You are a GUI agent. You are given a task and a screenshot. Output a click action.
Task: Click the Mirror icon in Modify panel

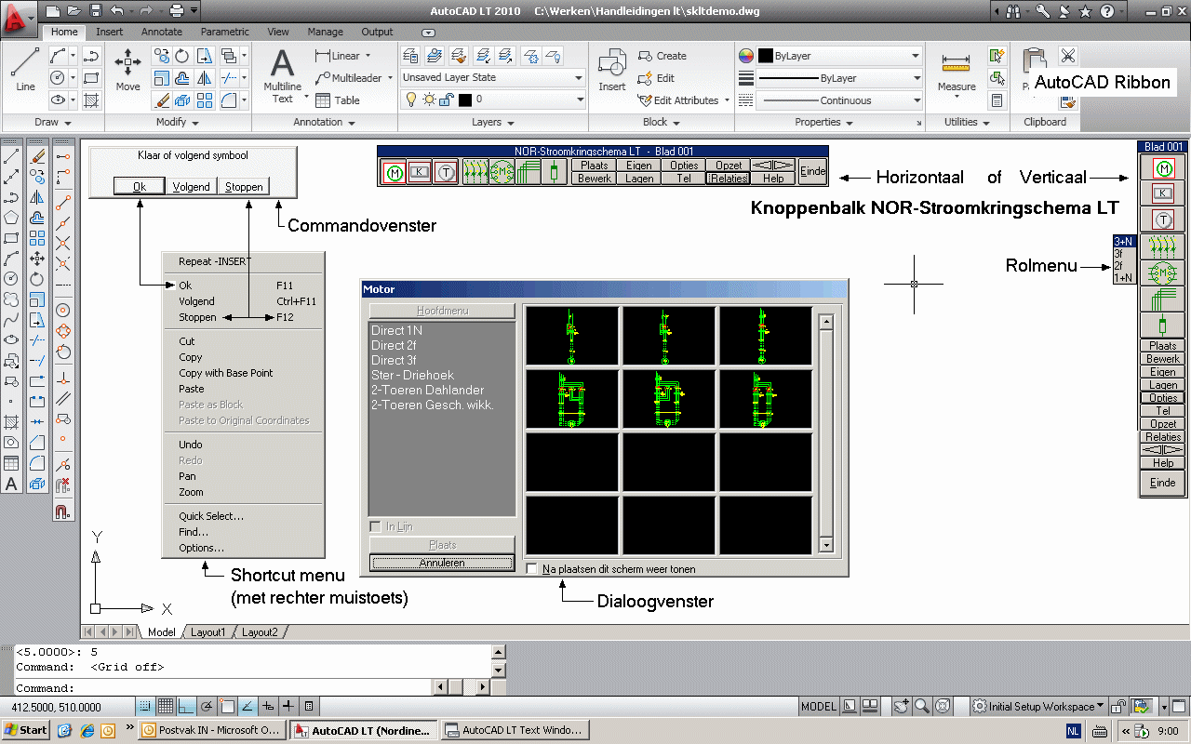click(x=205, y=78)
